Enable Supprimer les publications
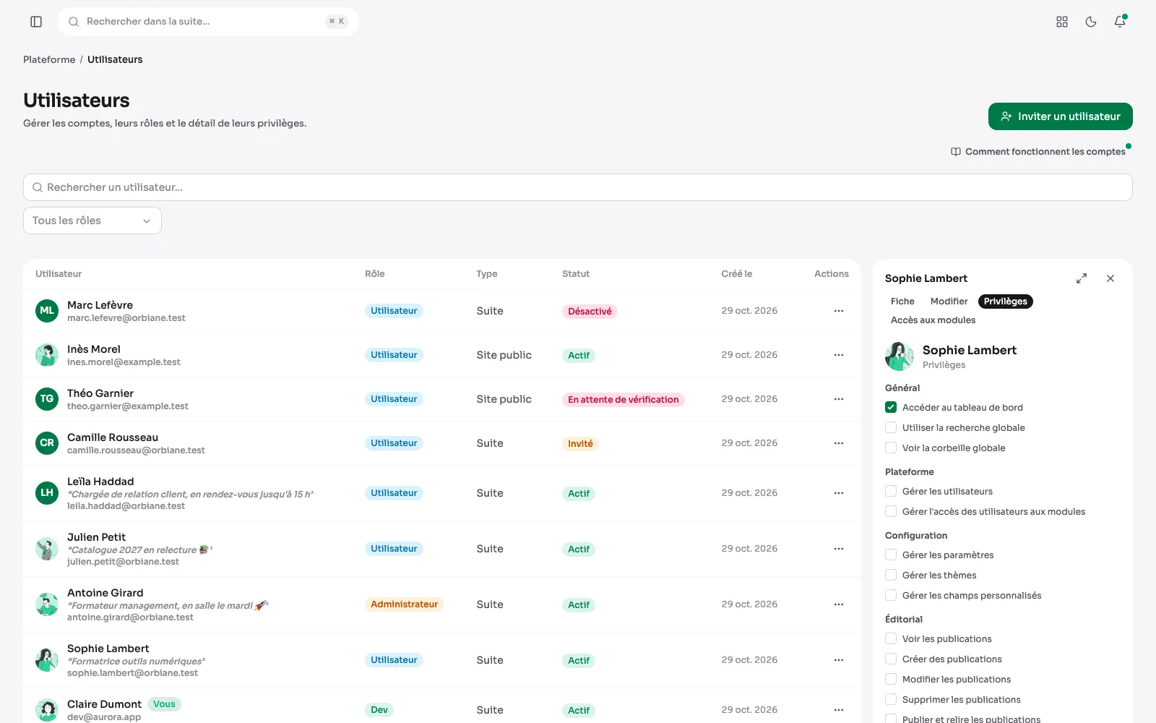 pyautogui.click(x=891, y=699)
